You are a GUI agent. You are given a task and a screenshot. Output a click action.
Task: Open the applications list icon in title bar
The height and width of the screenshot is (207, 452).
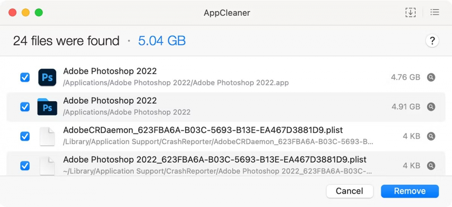tap(435, 13)
